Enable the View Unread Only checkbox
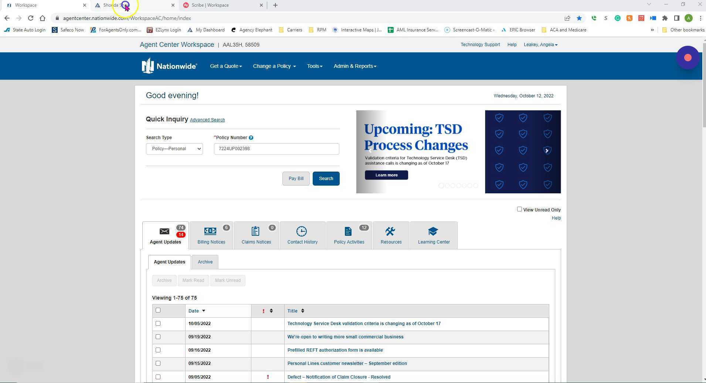The image size is (706, 383). click(x=519, y=209)
